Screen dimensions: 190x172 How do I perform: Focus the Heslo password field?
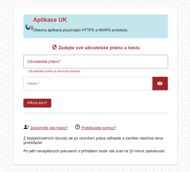[x=88, y=83]
